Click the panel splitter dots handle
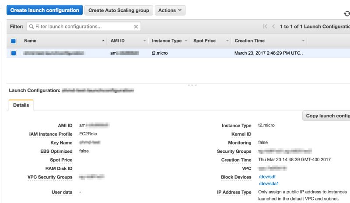Screen dimensions: 350x203 tap(192, 85)
